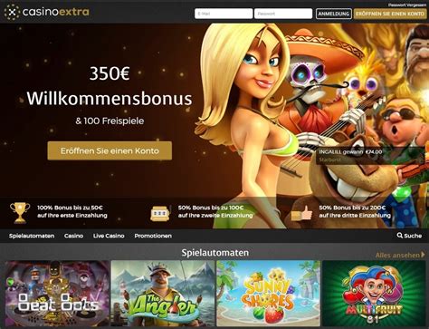
Task: Open the Multifruit 81 game thumbnail
Action: tap(374, 294)
